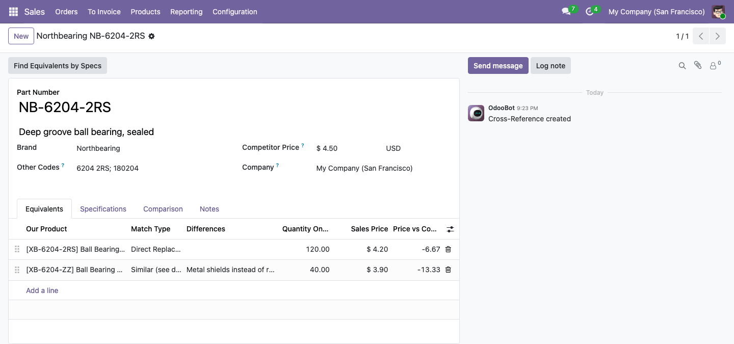Open the activities clock icon

590,12
